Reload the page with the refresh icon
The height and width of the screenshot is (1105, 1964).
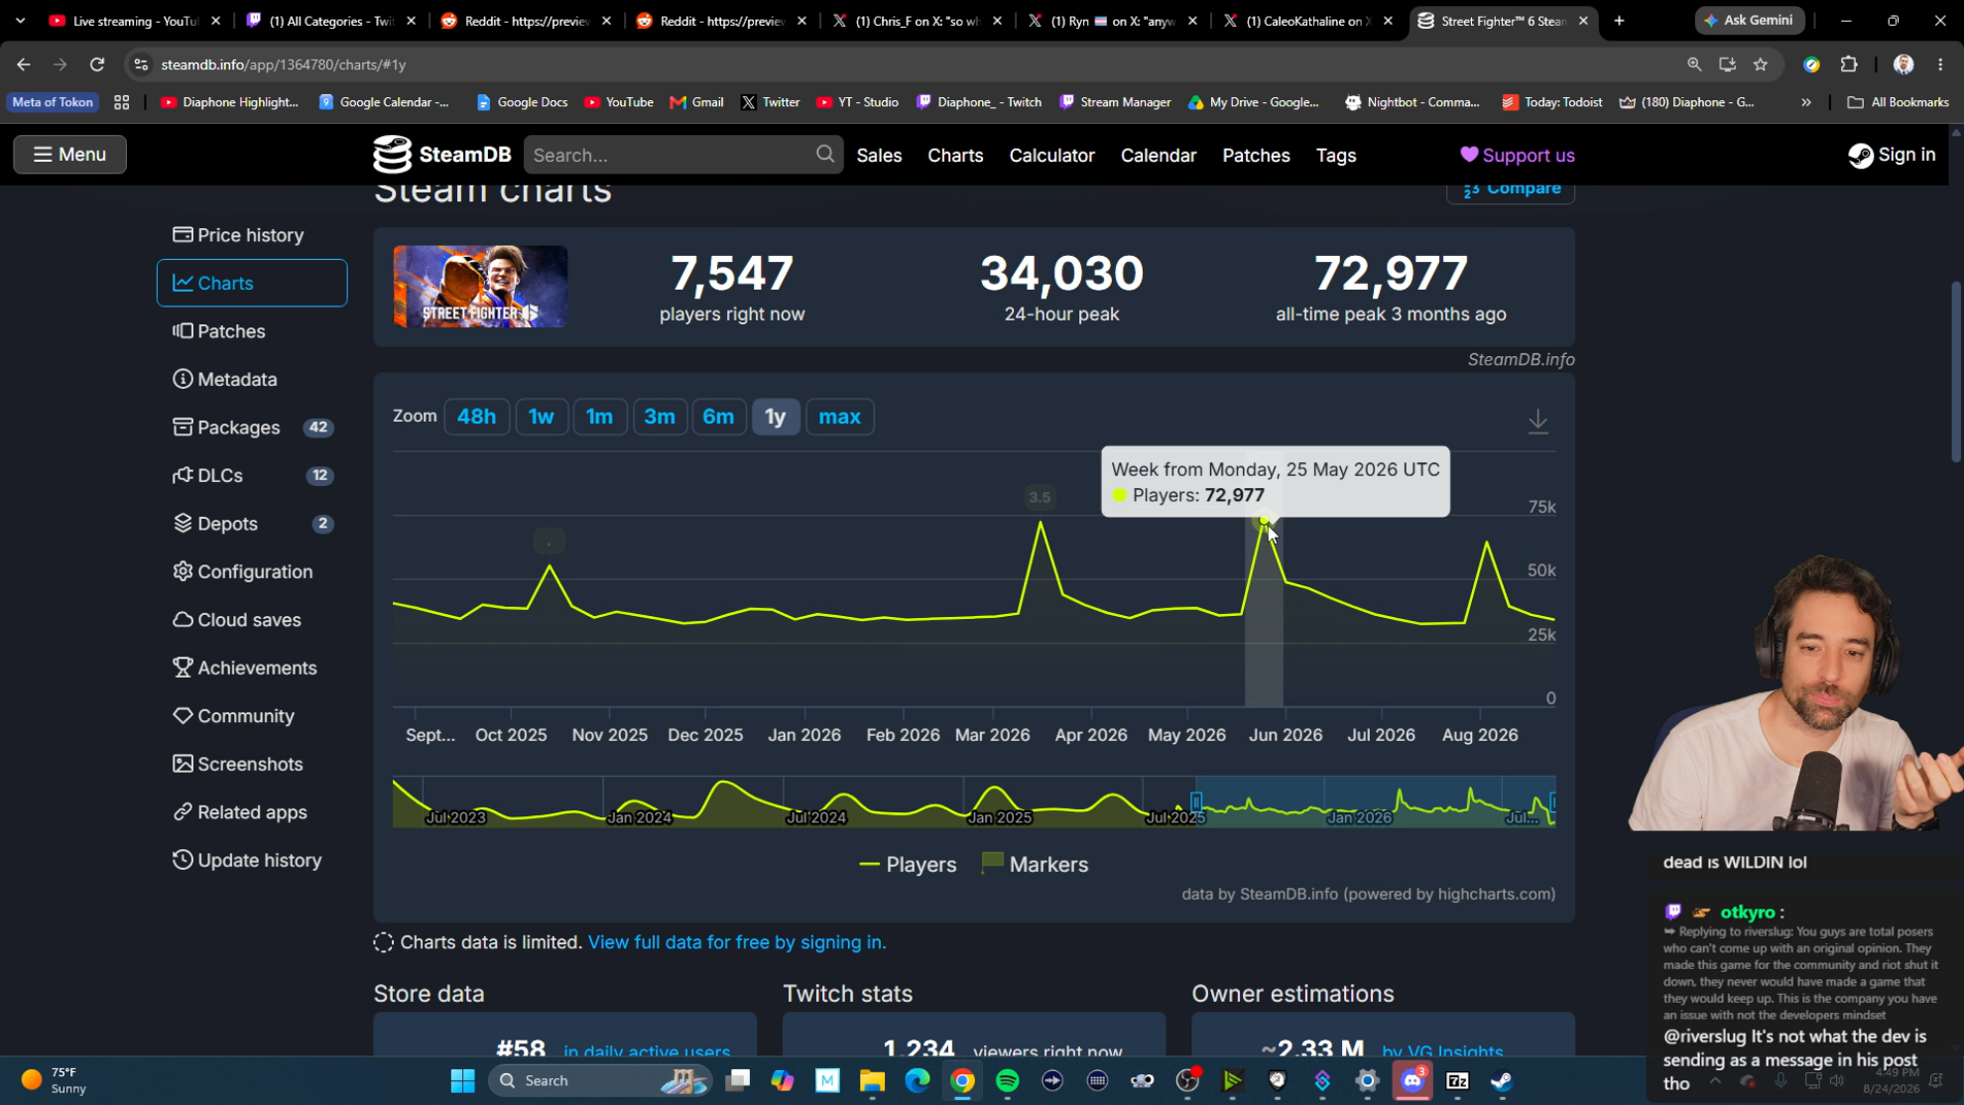pyautogui.click(x=97, y=64)
